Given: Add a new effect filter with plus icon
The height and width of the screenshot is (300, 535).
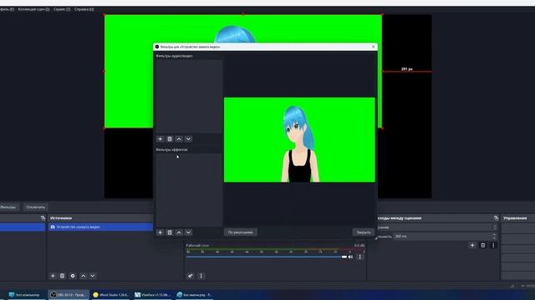Looking at the screenshot, I should click(x=160, y=232).
